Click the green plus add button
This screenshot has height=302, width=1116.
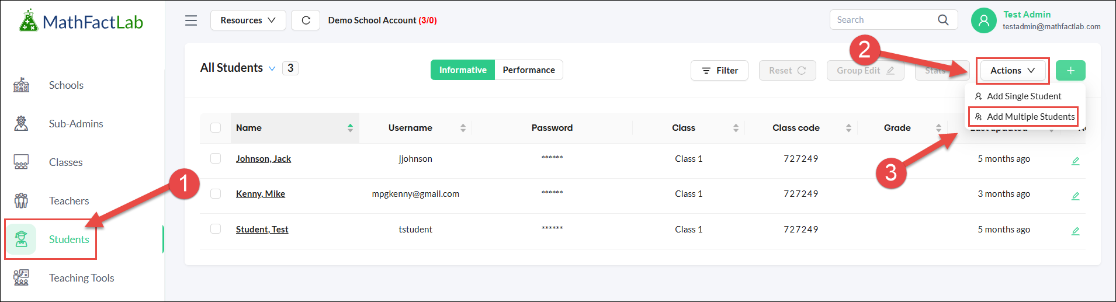1070,71
